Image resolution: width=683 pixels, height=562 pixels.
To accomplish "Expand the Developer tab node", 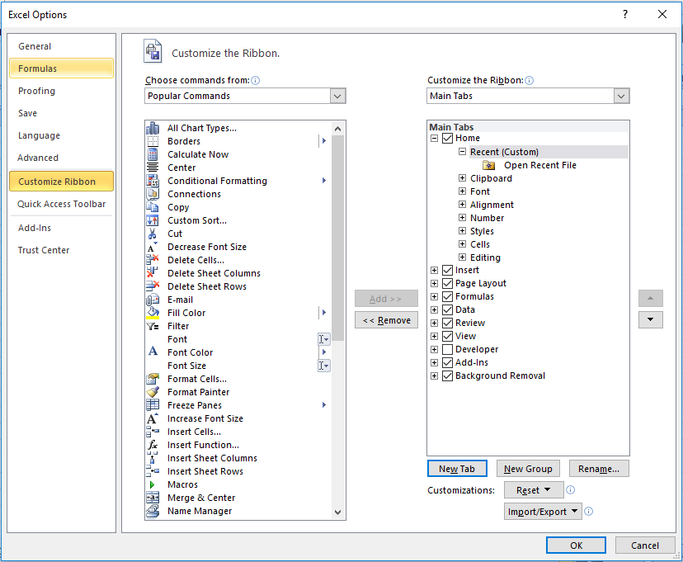I will coord(434,349).
